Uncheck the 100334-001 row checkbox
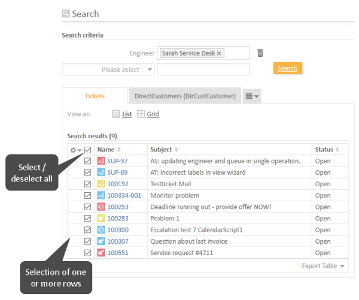359x300 pixels. (87, 195)
